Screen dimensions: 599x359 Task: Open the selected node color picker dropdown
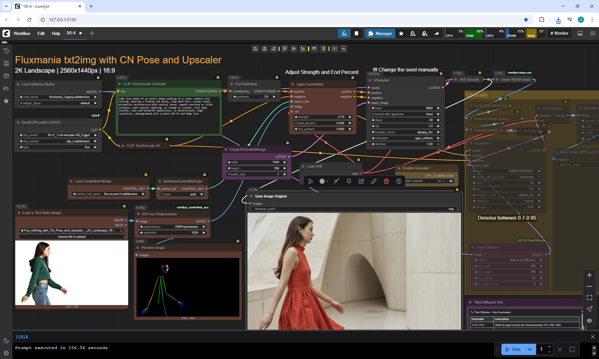coord(324,181)
